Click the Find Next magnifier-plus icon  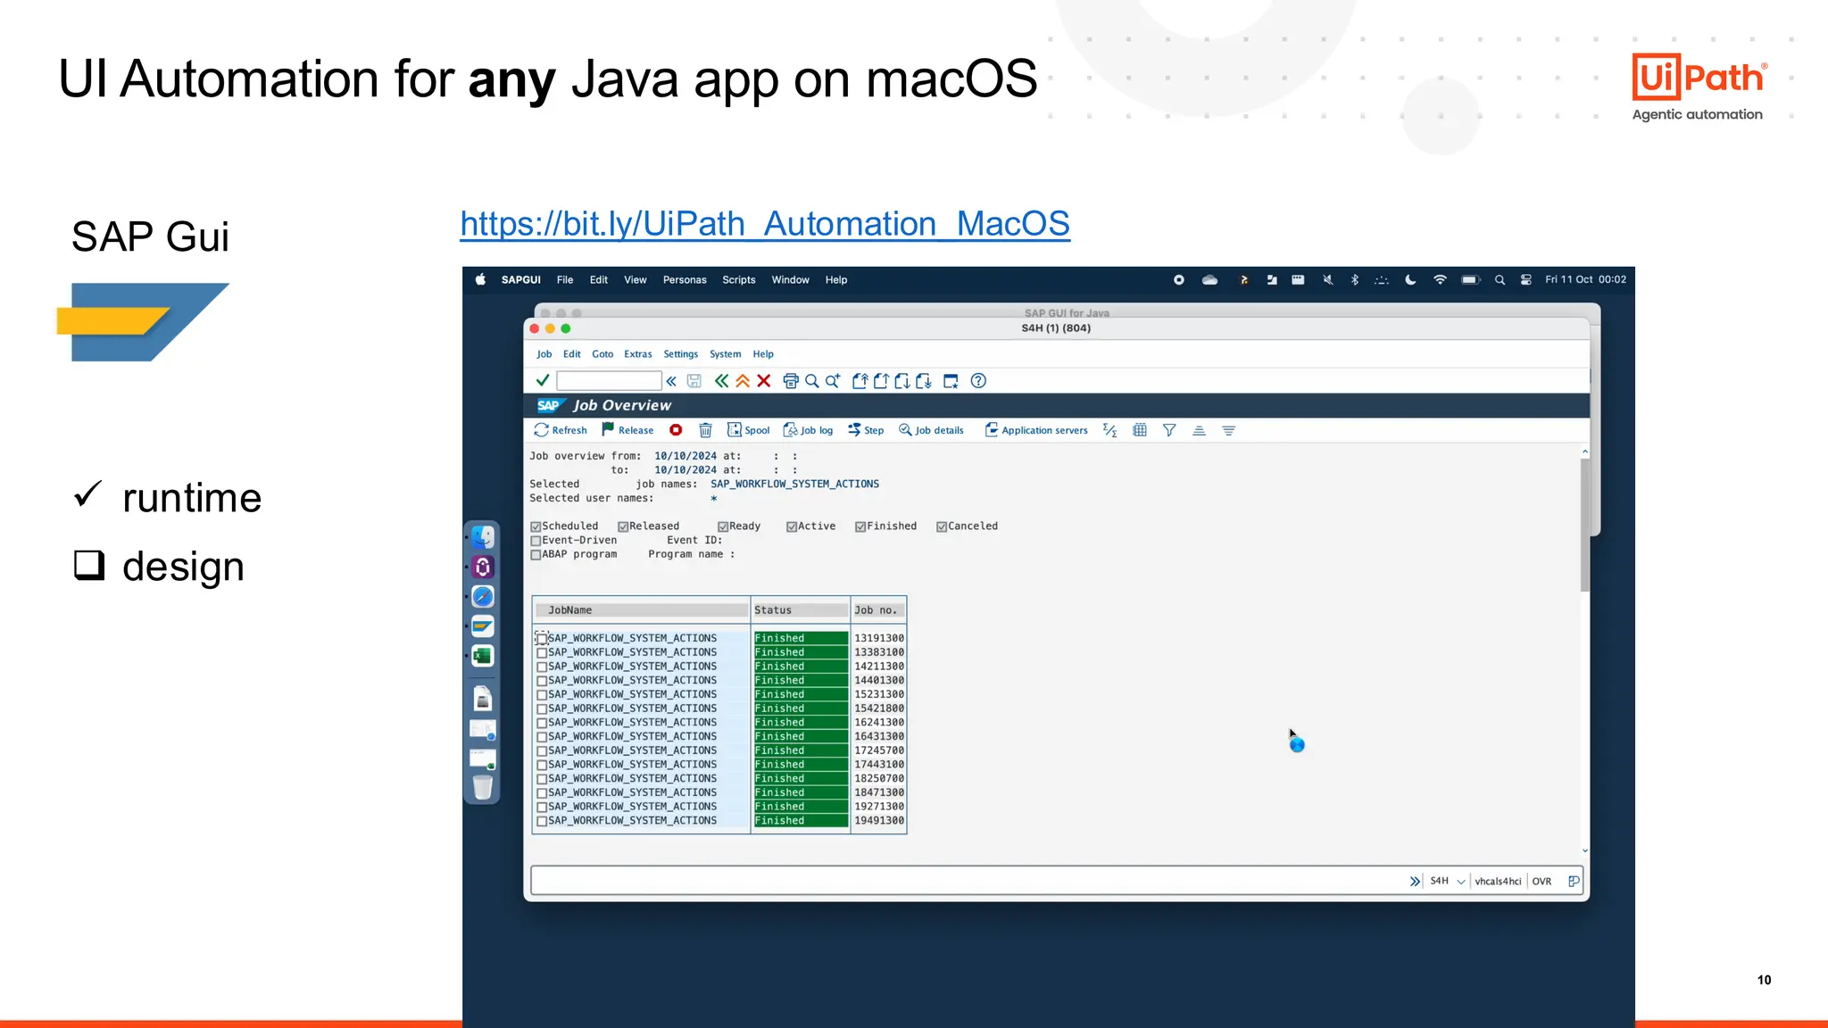point(833,381)
